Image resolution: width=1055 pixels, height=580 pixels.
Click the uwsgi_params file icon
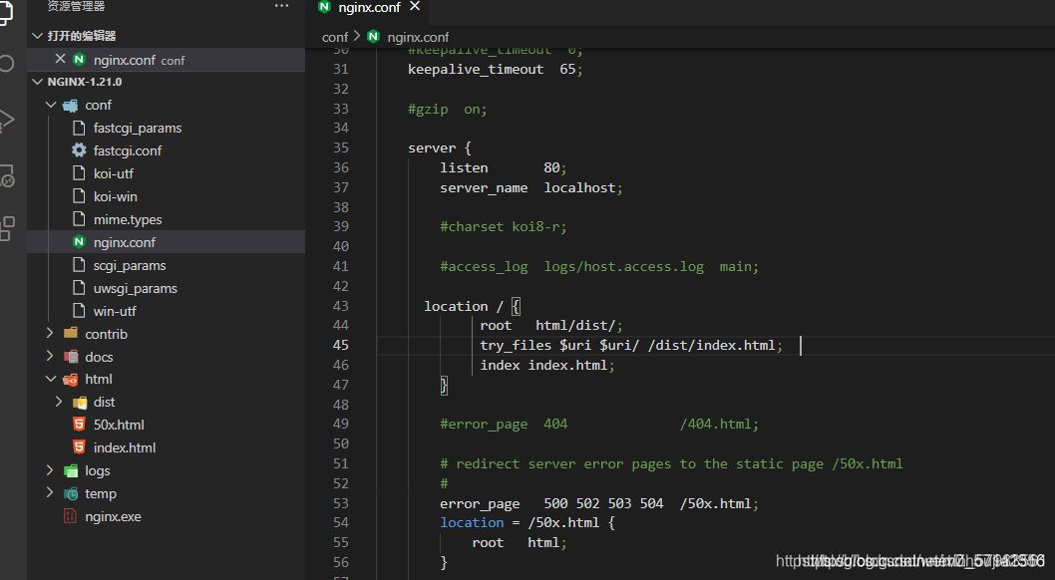[x=79, y=288]
